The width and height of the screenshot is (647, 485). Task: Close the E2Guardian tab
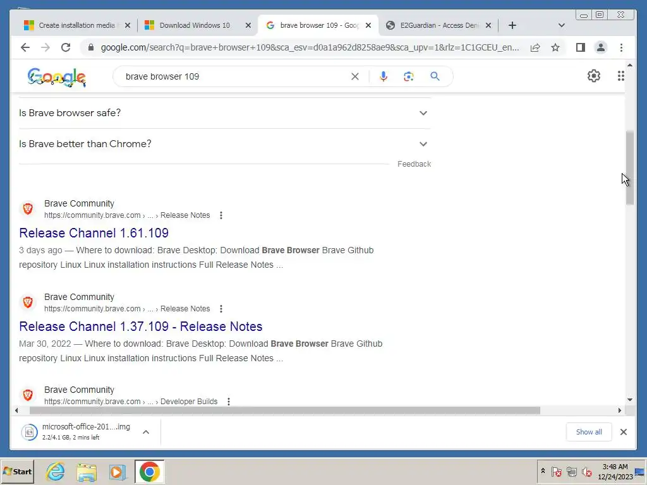(x=488, y=25)
